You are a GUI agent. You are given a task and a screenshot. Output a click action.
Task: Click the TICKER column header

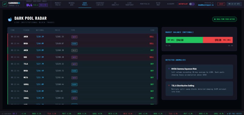(26, 30)
